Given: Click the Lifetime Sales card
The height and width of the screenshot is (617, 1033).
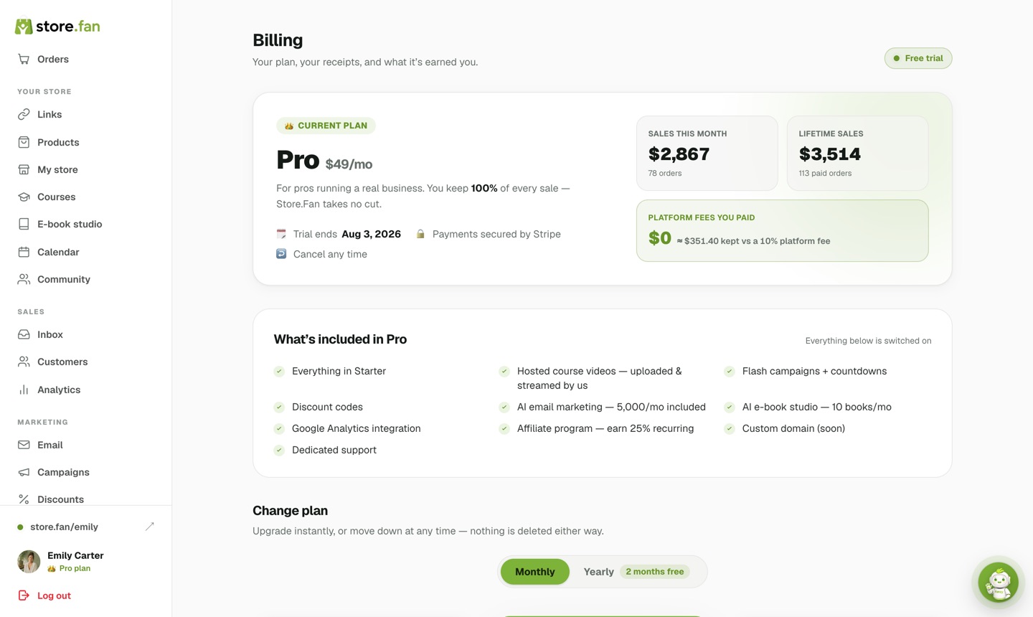Looking at the screenshot, I should pyautogui.click(x=858, y=154).
